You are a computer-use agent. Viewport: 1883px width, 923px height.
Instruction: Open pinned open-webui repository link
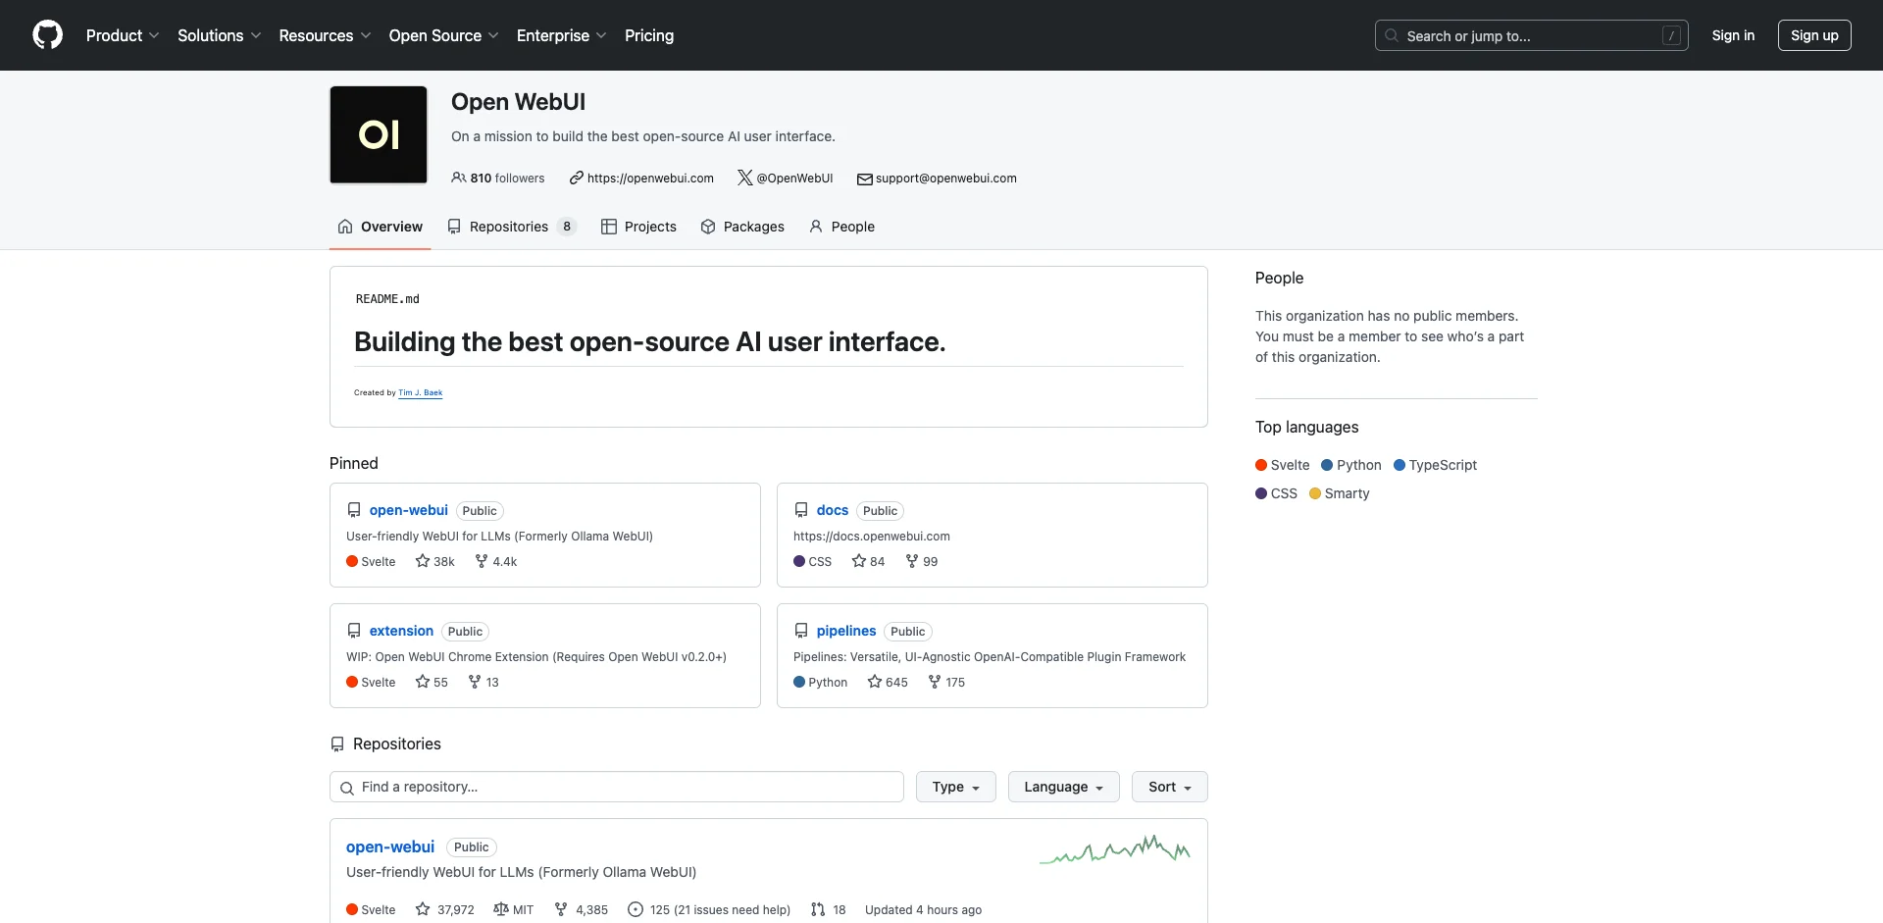(408, 510)
